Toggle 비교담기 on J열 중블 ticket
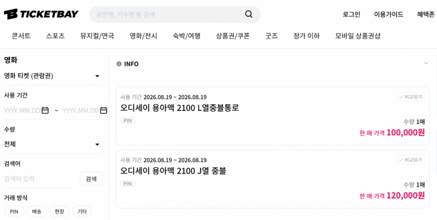 coord(411,160)
